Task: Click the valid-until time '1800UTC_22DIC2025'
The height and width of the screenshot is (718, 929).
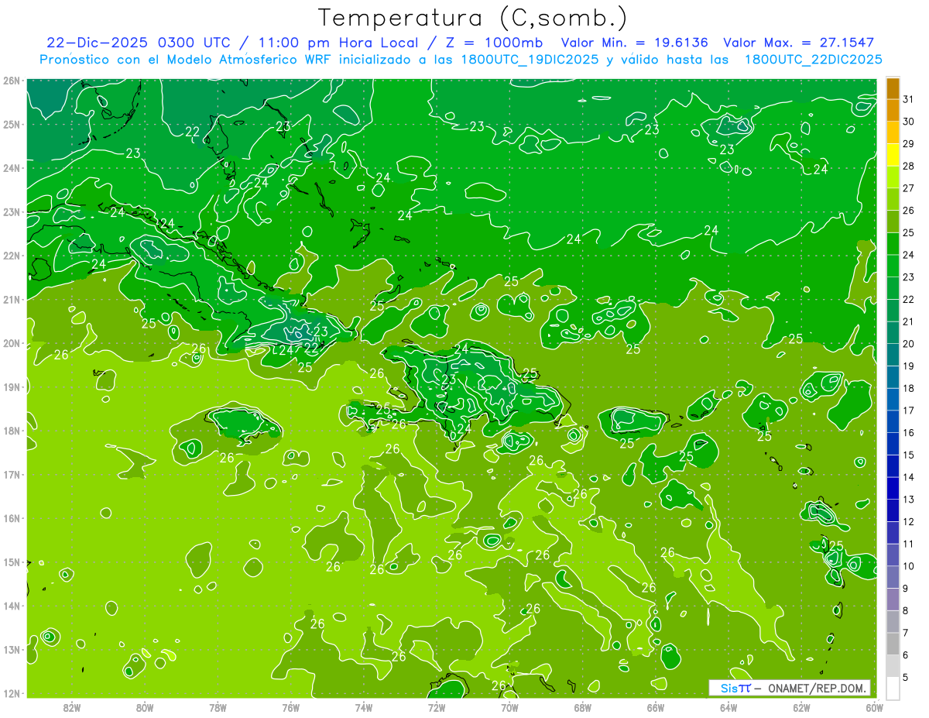Action: (x=813, y=60)
